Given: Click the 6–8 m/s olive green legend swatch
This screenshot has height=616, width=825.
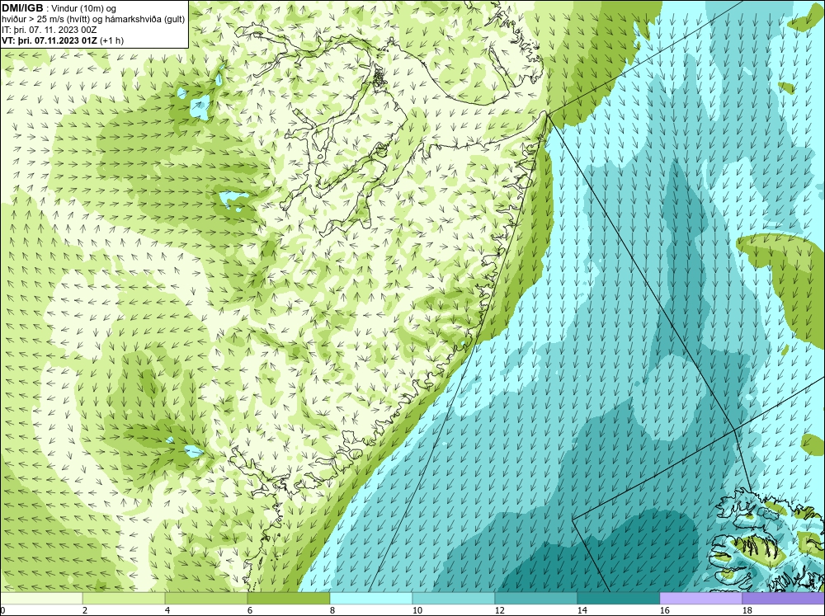Looking at the screenshot, I should tap(289, 599).
